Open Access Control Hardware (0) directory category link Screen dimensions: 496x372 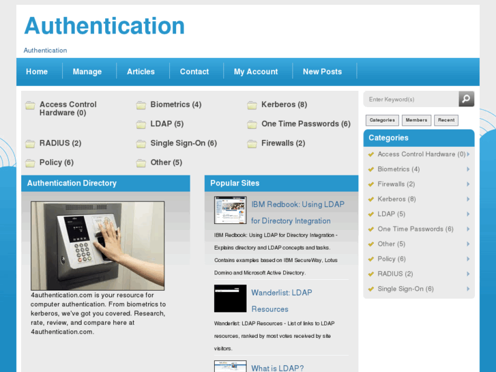(68, 109)
